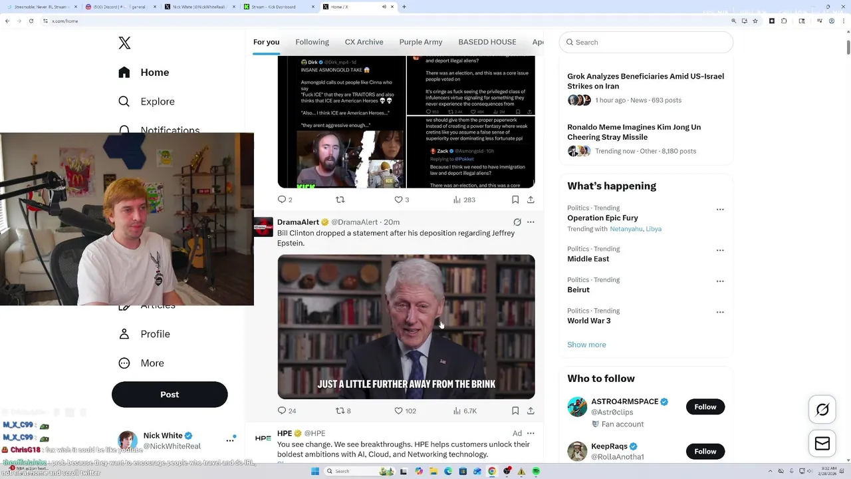Switch to the Following tab
The height and width of the screenshot is (479, 851).
[x=312, y=42]
